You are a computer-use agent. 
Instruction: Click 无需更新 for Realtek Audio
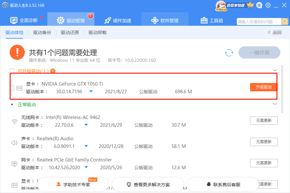coord(264,142)
